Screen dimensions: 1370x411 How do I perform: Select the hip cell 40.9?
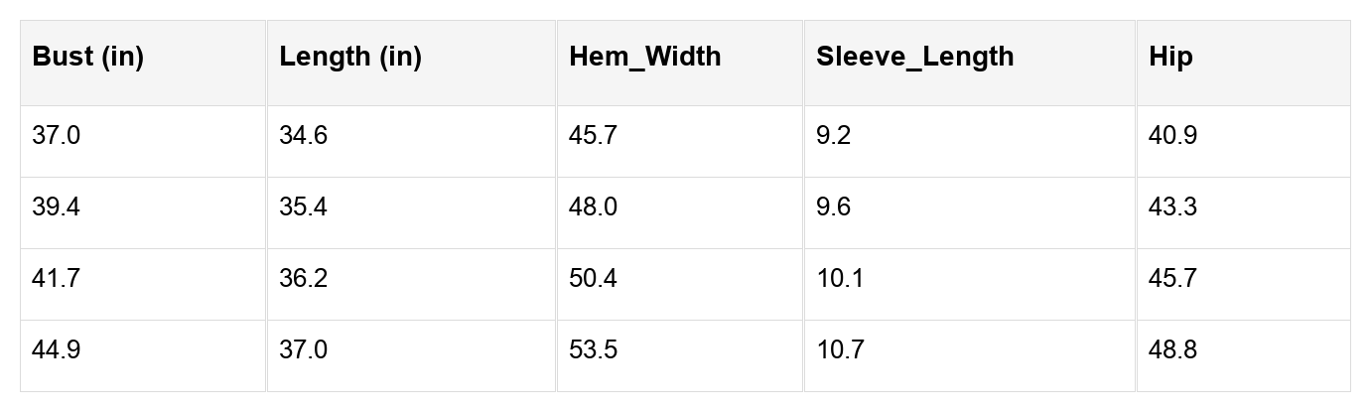point(1172,136)
